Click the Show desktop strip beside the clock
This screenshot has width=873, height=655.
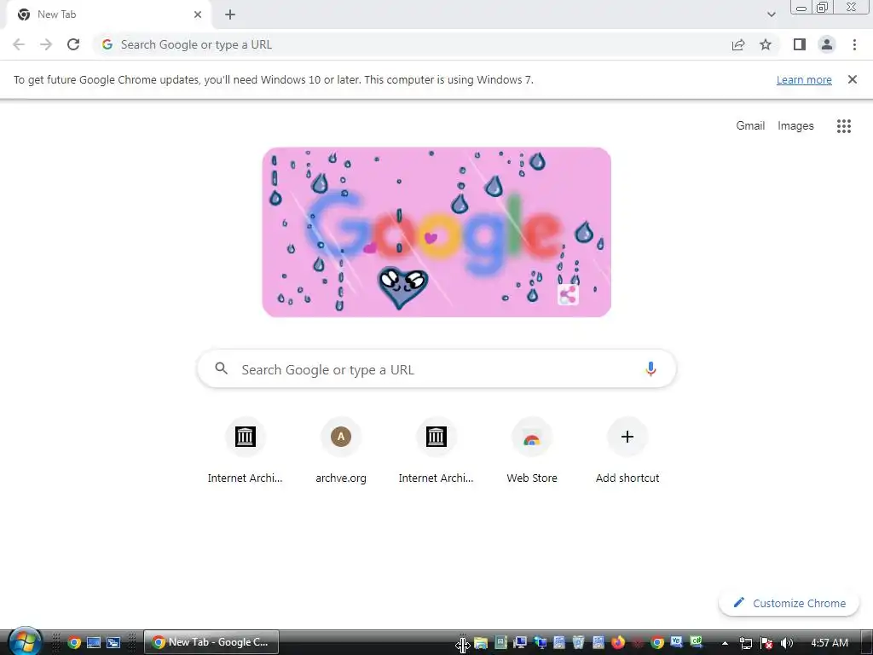click(867, 642)
